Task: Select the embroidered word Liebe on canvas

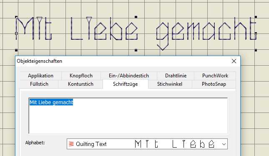Action: pos(104,28)
